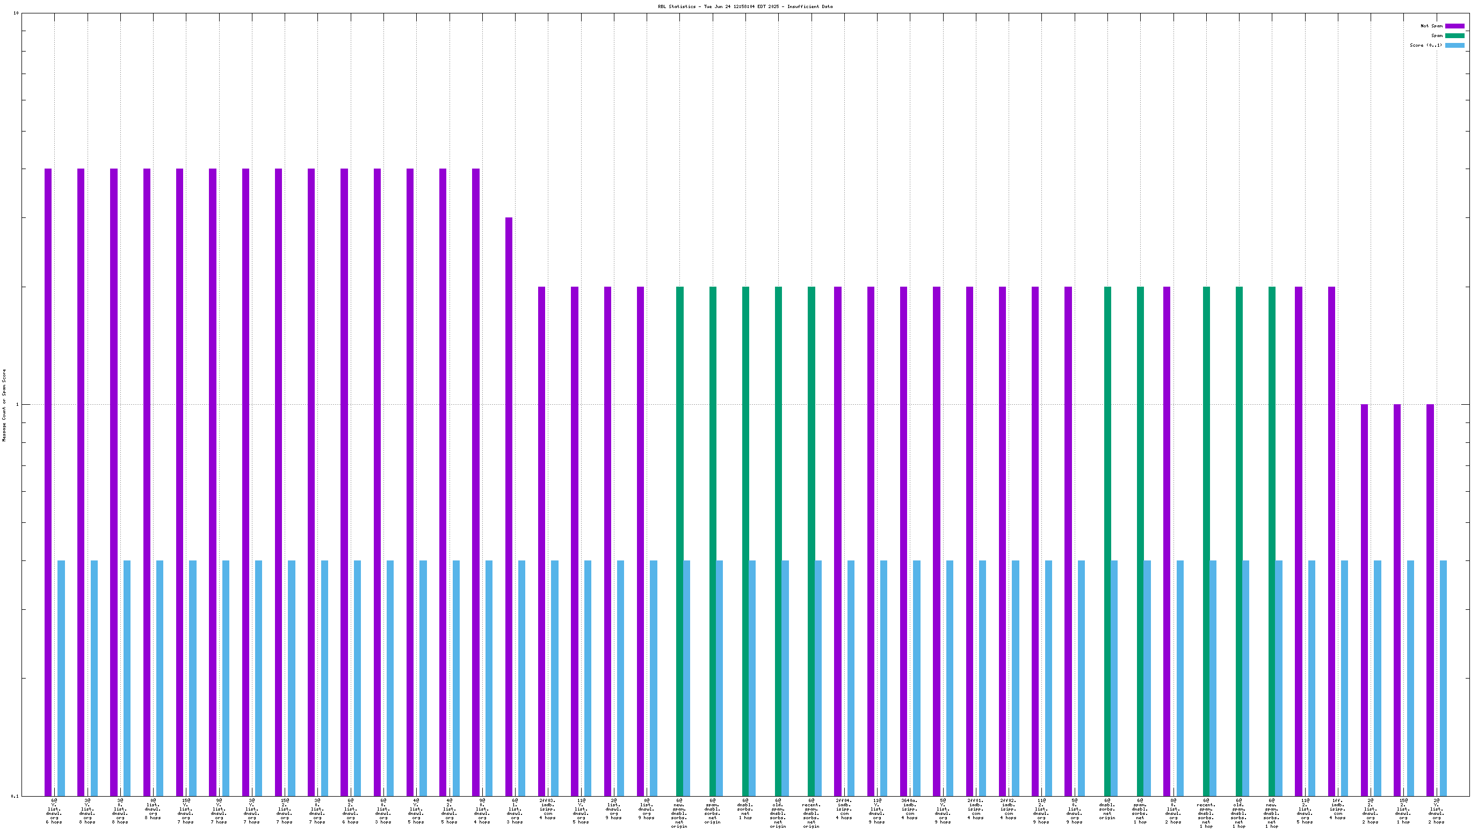Screen dimensions: 1478x831
Task: Click the 2ff04.iadb.isipp.com axis label
Action: (x=844, y=808)
